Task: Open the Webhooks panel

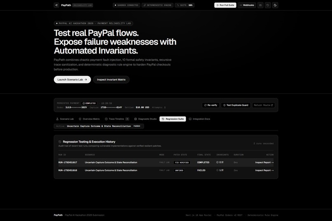Action: pos(247,5)
